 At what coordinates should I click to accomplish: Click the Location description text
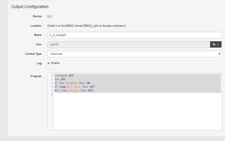87,26
